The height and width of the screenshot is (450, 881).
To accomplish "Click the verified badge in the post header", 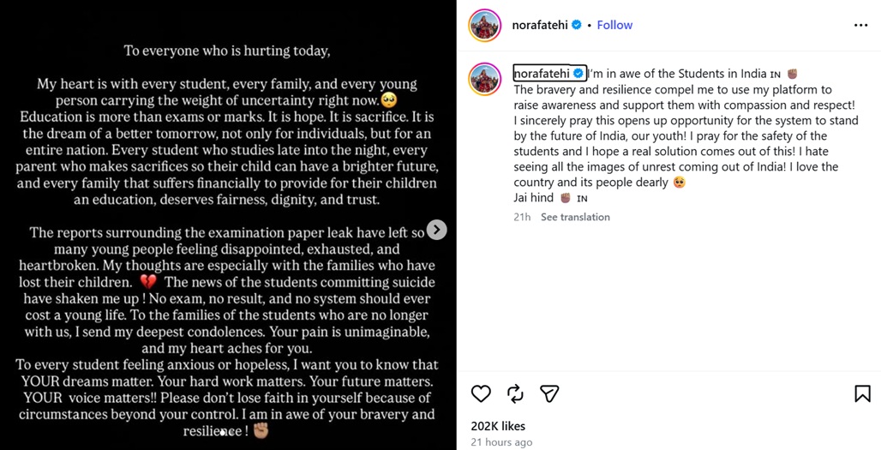I will 577,25.
